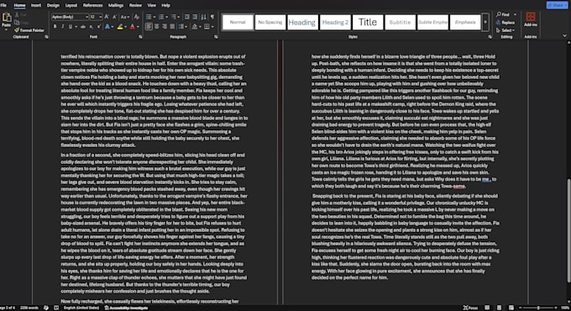
Task: Open the View tab
Action: [x=151, y=6]
